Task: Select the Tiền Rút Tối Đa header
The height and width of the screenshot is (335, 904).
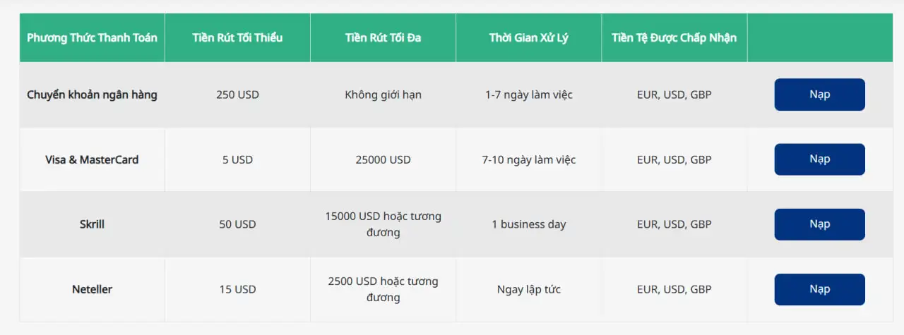Action: click(x=383, y=37)
